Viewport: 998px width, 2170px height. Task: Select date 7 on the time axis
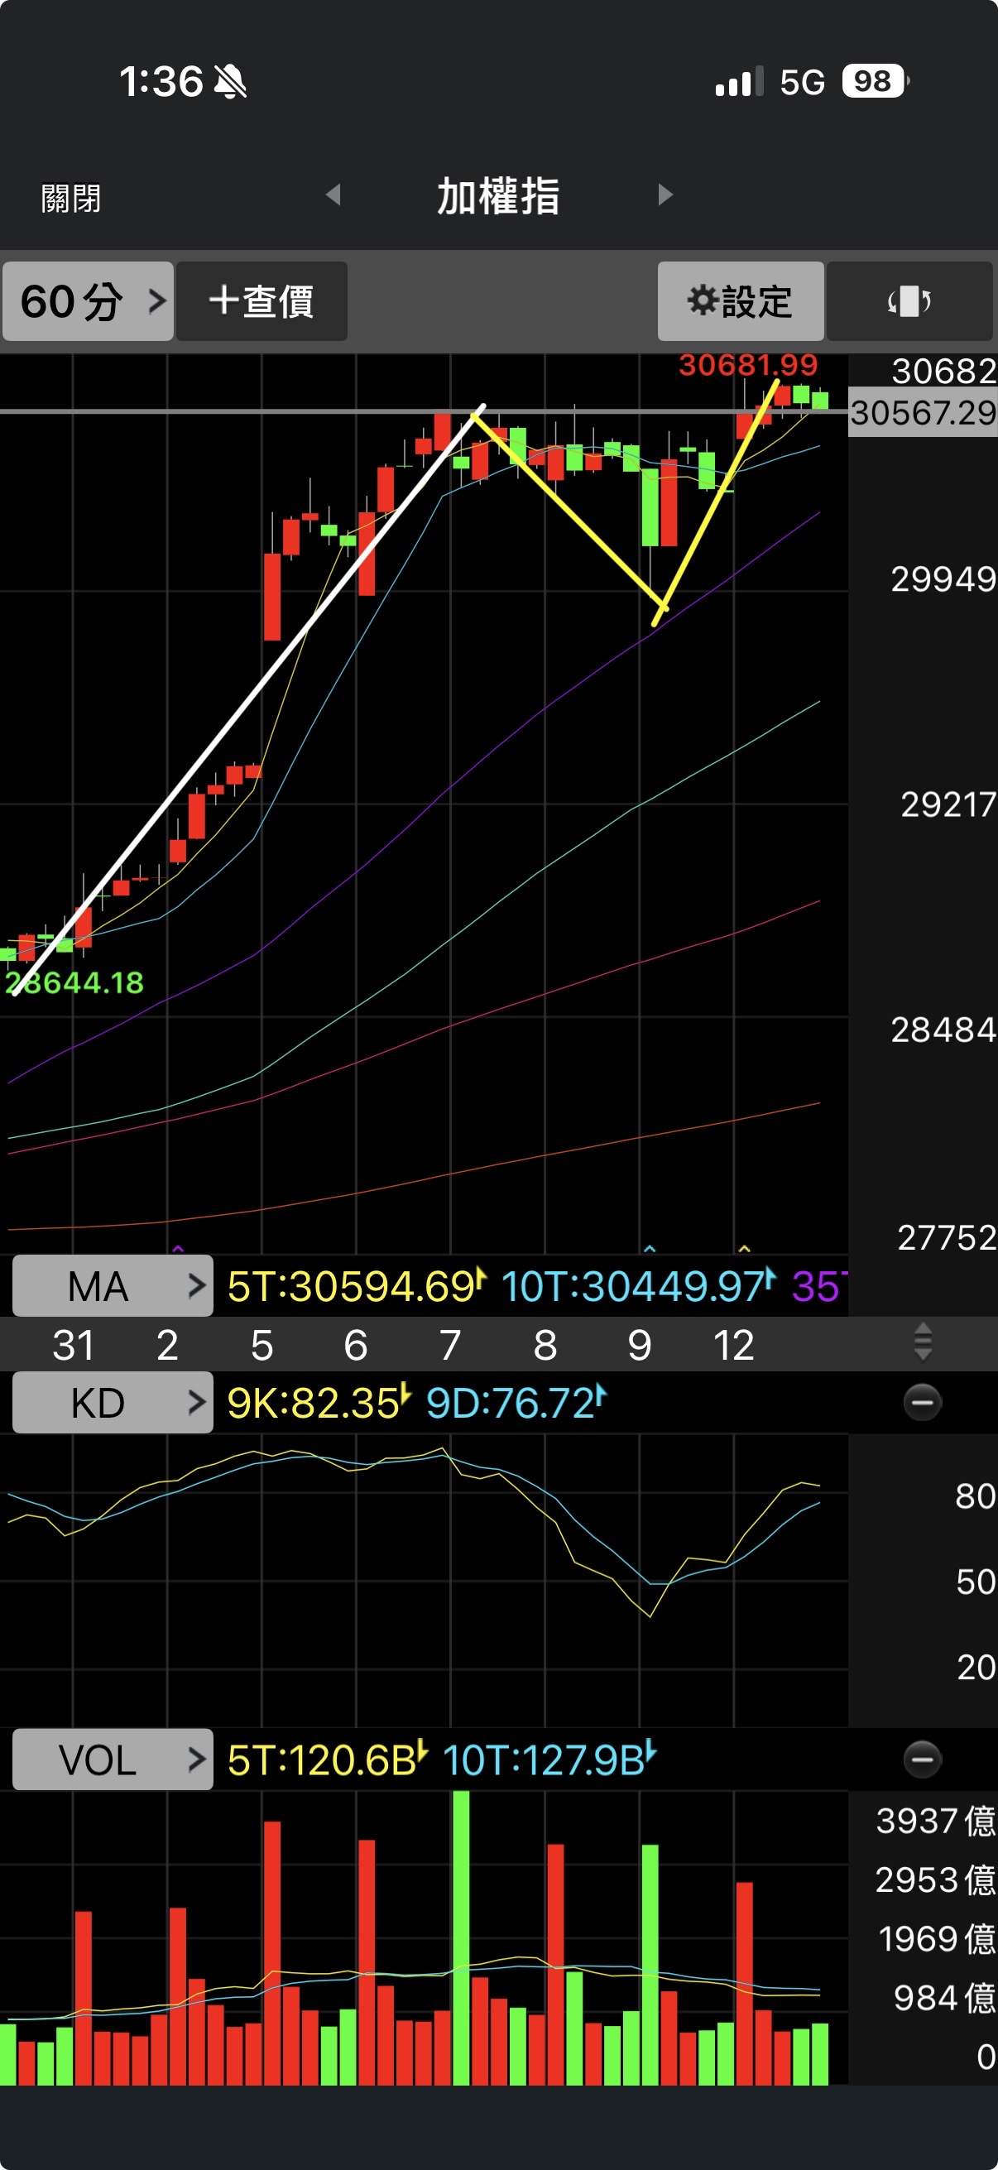pyautogui.click(x=449, y=1344)
